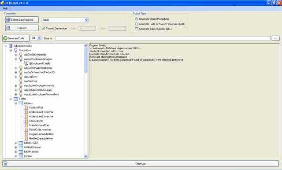This screenshot has width=282, height=170.
Task: Click the AddressID.int column icon
Action: click(x=26, y=107)
